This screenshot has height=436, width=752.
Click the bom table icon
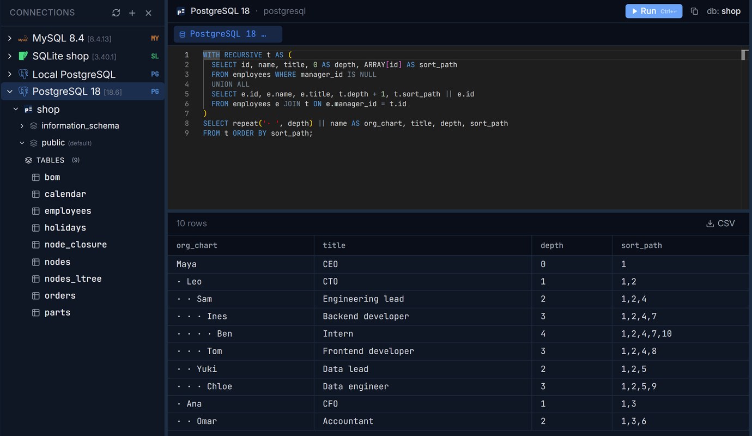[36, 177]
